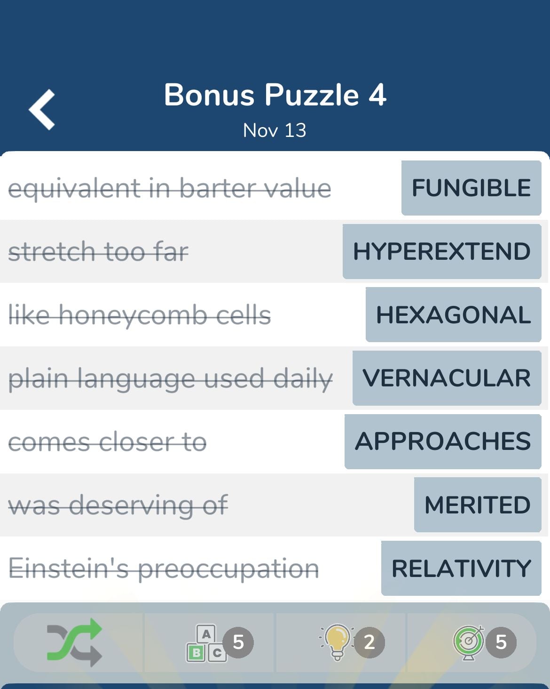Use the ABC letter blocks hint

click(206, 643)
